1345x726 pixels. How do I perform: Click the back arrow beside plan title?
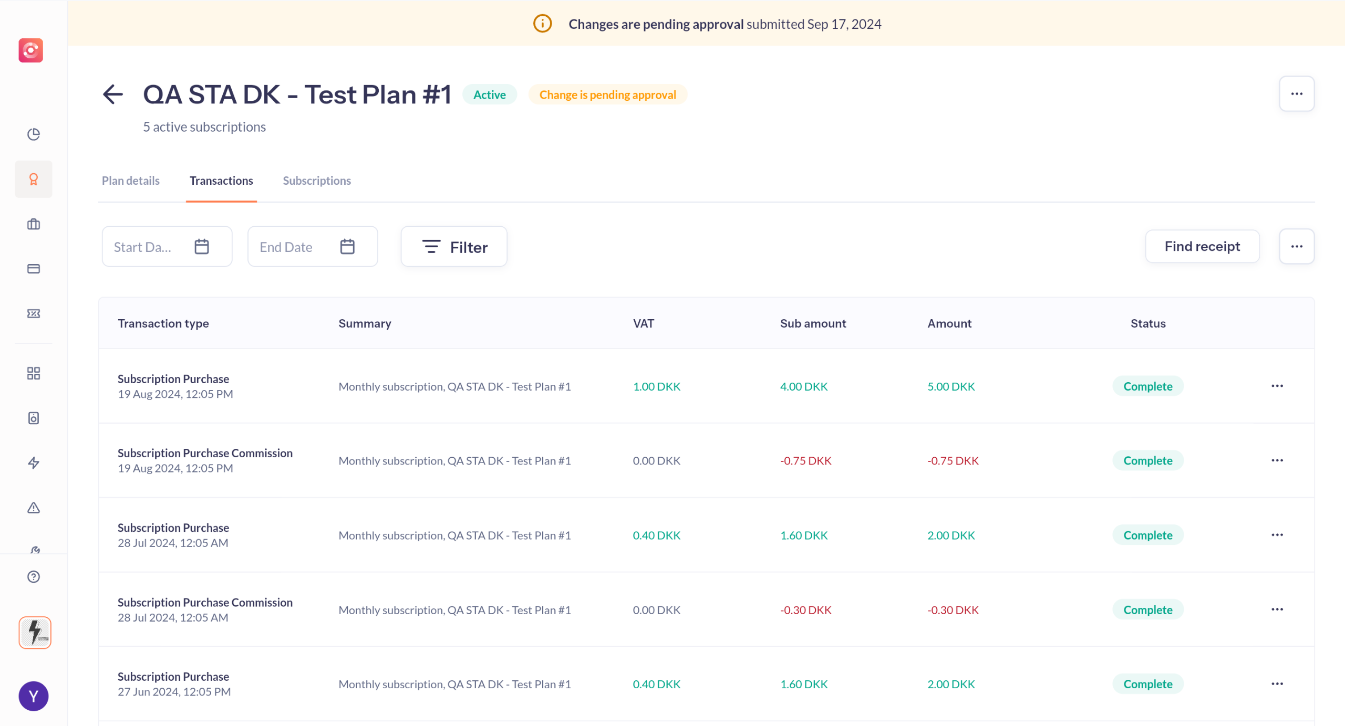pos(112,94)
